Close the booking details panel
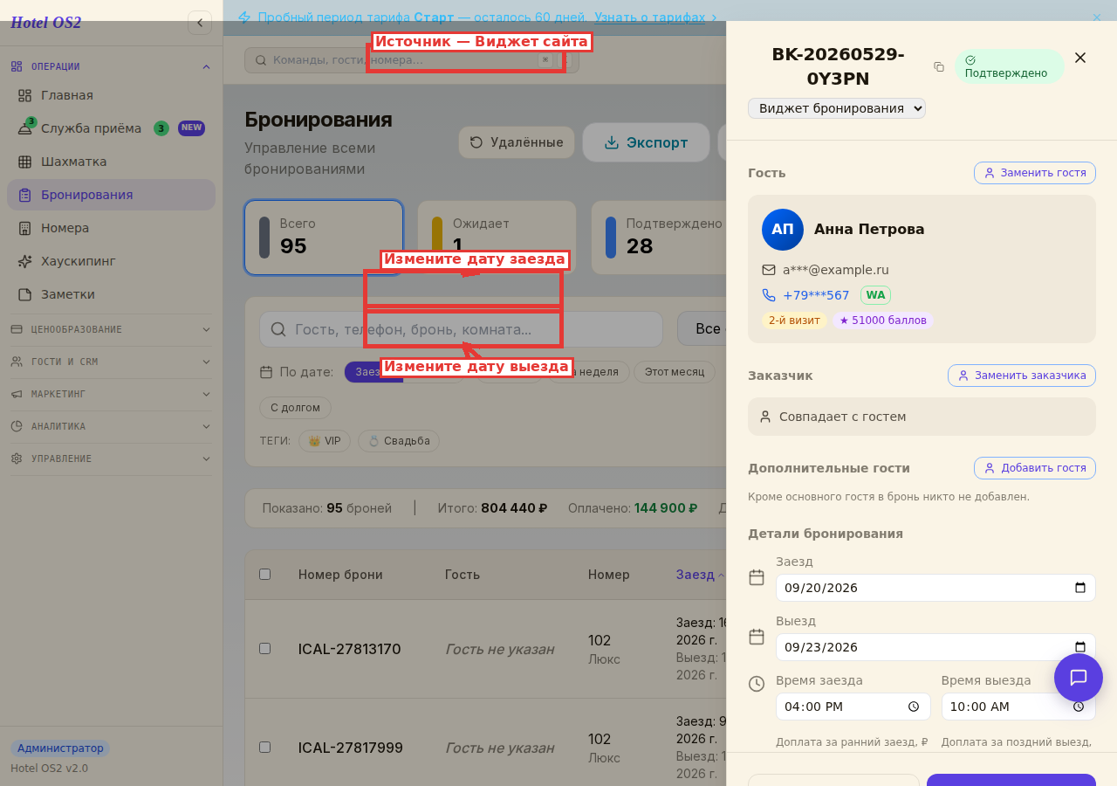Viewport: 1117px width, 786px height. [x=1080, y=58]
